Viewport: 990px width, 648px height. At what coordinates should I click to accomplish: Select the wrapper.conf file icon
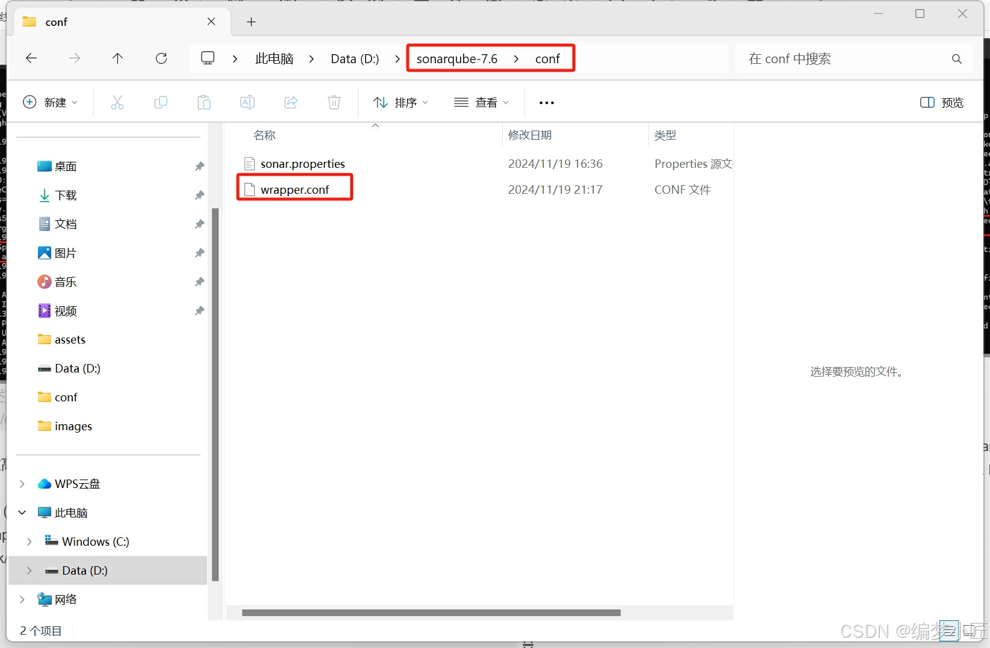249,190
